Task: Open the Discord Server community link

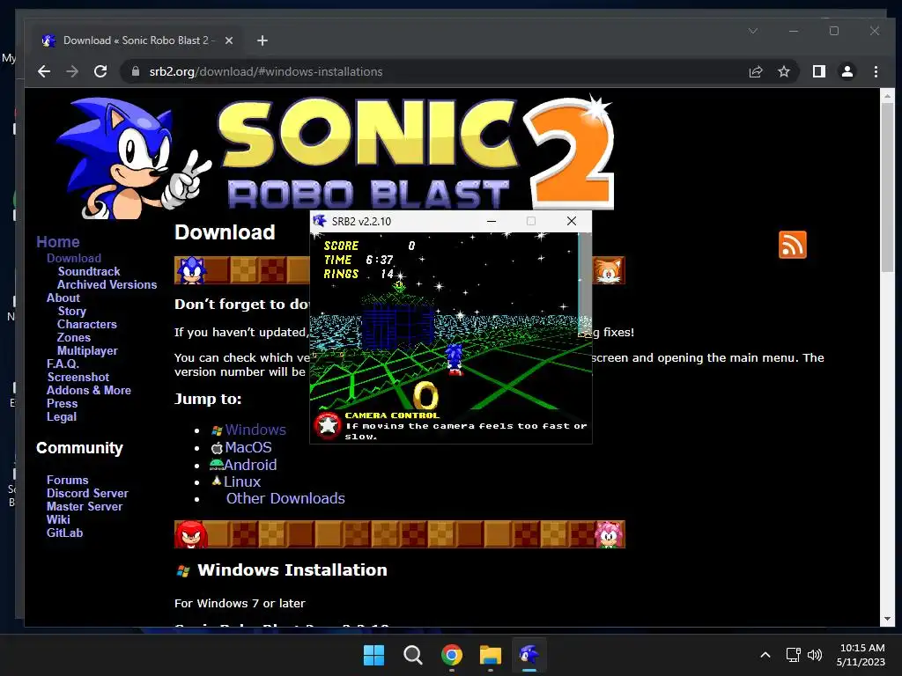Action: pyautogui.click(x=87, y=493)
